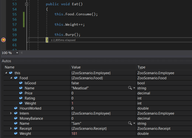The width and height of the screenshot is (192, 138).
Task: Click the property icon beside Price
Action: 21,93
